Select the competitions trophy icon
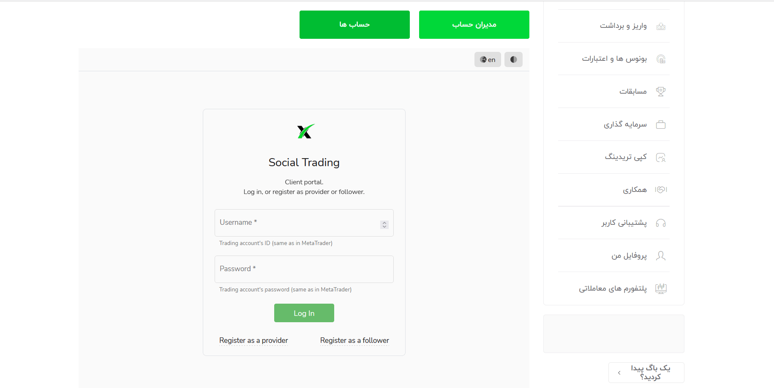Image resolution: width=774 pixels, height=388 pixels. (661, 92)
